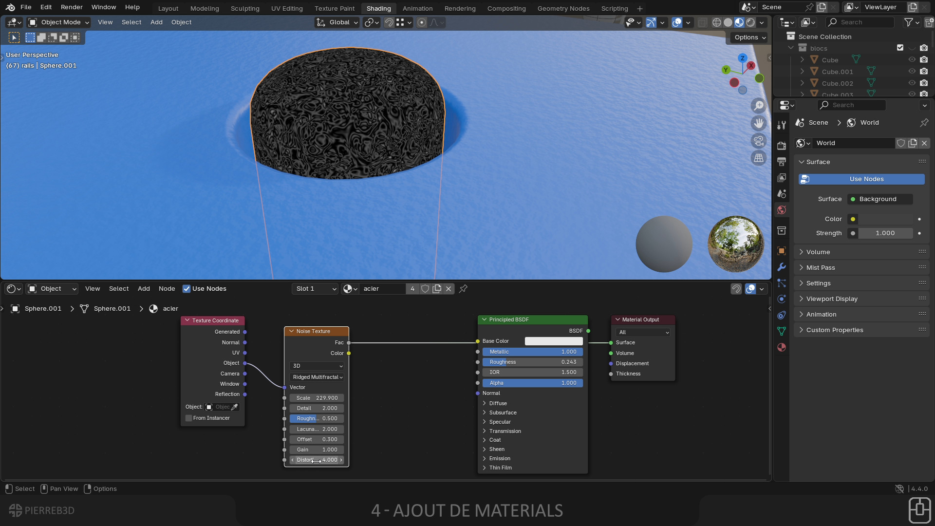Disable Cube render camera icon
Screen dimensions: 935x526
pos(924,60)
